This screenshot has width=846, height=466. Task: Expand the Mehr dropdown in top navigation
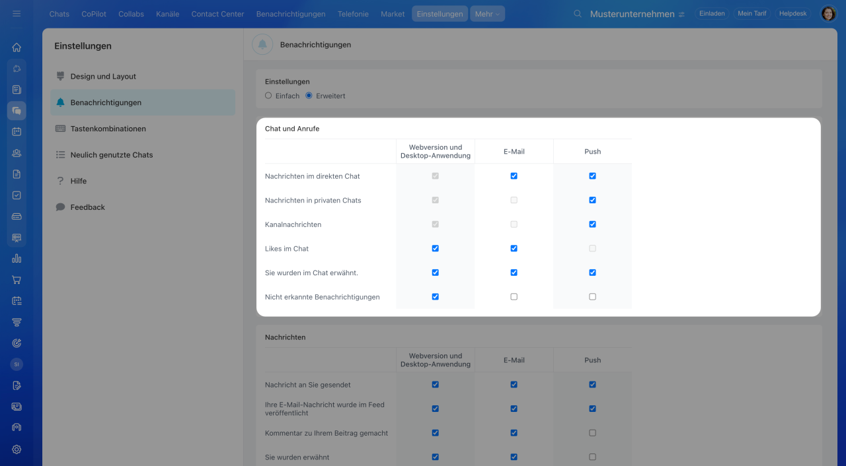pos(487,14)
